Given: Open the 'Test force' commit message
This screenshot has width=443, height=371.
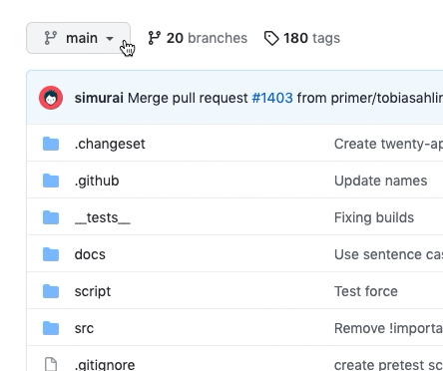Looking at the screenshot, I should tap(366, 291).
